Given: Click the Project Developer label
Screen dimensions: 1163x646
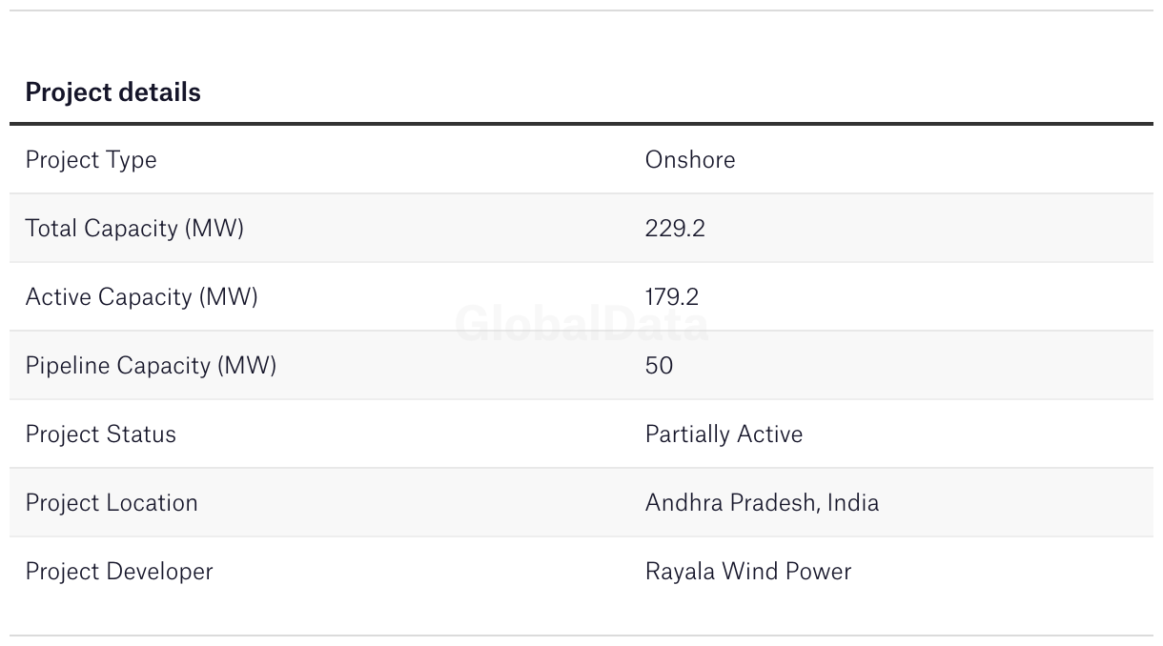Looking at the screenshot, I should 119,572.
